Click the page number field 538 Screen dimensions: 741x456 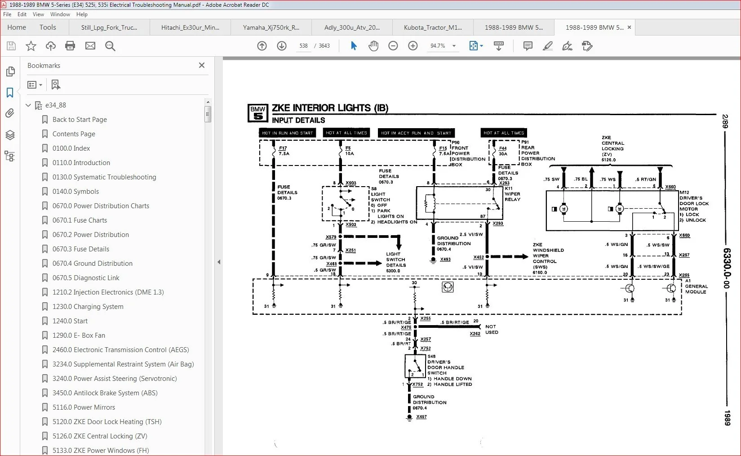pos(304,46)
